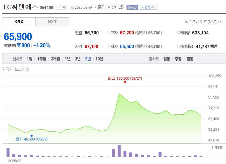Click the 800 change amount
The height and width of the screenshot is (164, 226).
26,45
